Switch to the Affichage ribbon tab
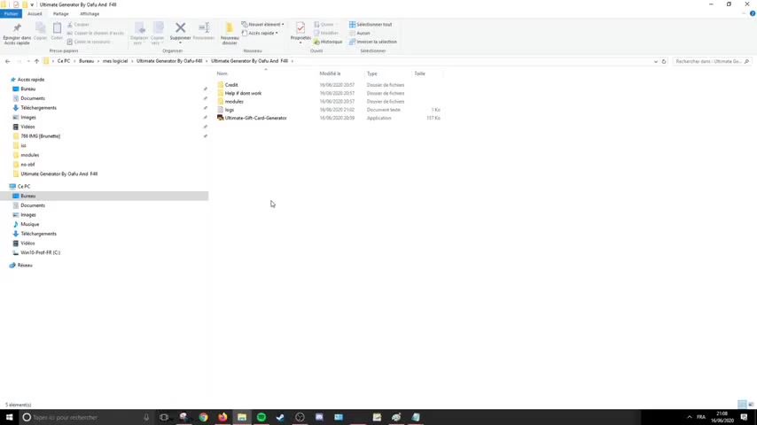 pyautogui.click(x=90, y=14)
